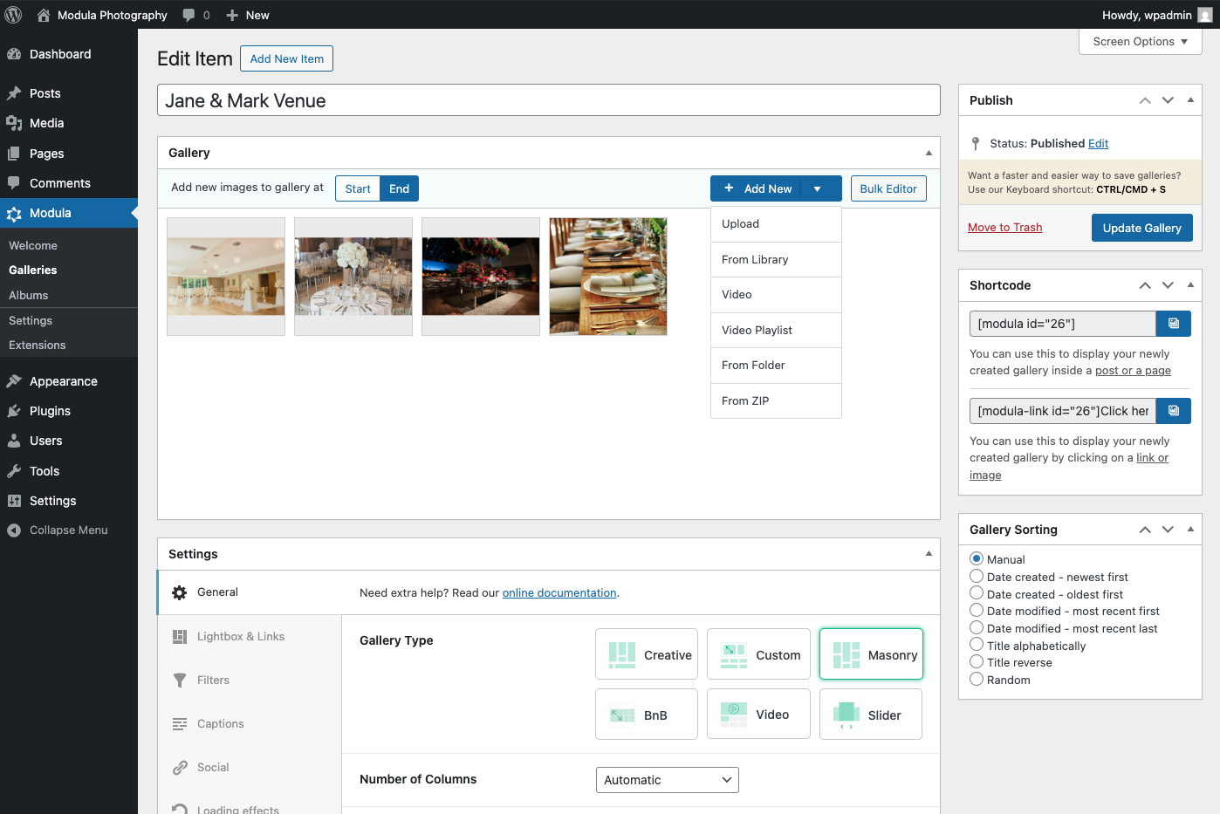The height and width of the screenshot is (814, 1220).
Task: Copy the modula id="26" shortcode
Action: click(1173, 324)
